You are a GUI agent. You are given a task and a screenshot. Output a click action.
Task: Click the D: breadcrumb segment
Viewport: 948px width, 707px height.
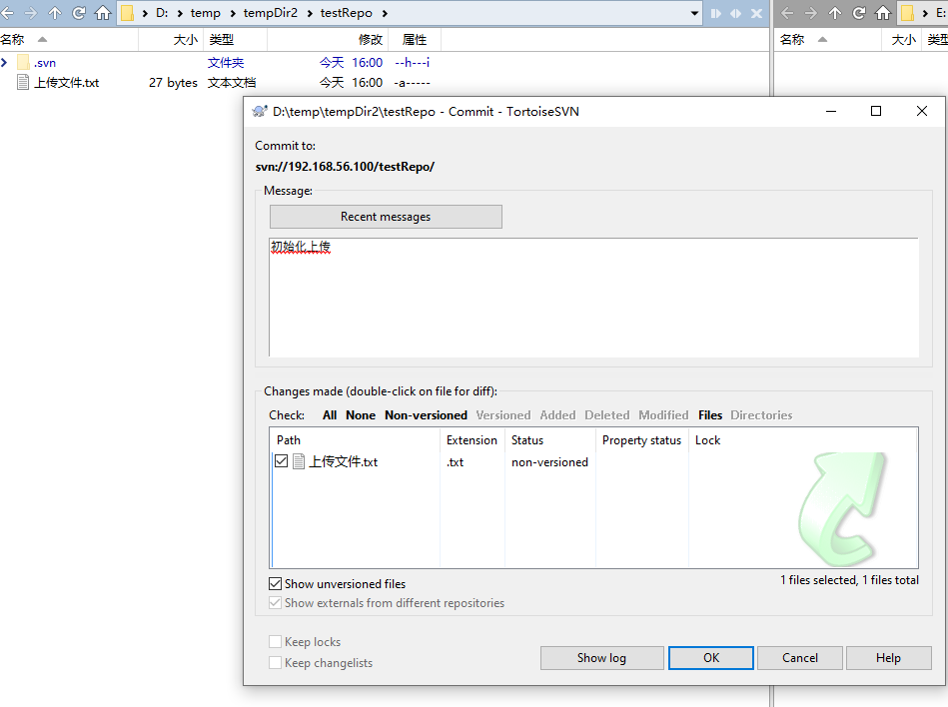162,13
